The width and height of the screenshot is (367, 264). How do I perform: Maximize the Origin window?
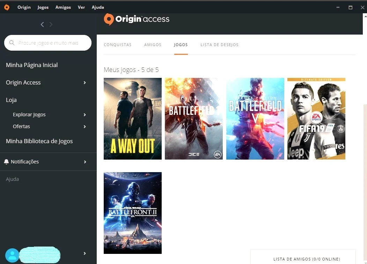[350, 7]
